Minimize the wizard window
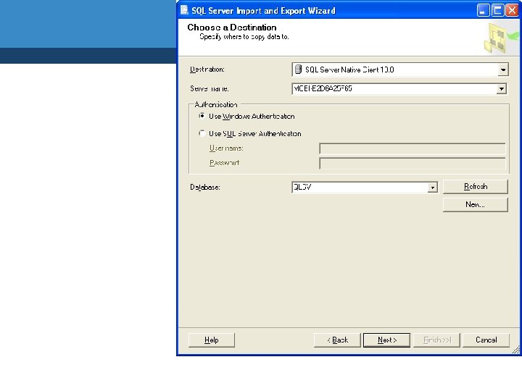 click(x=483, y=10)
